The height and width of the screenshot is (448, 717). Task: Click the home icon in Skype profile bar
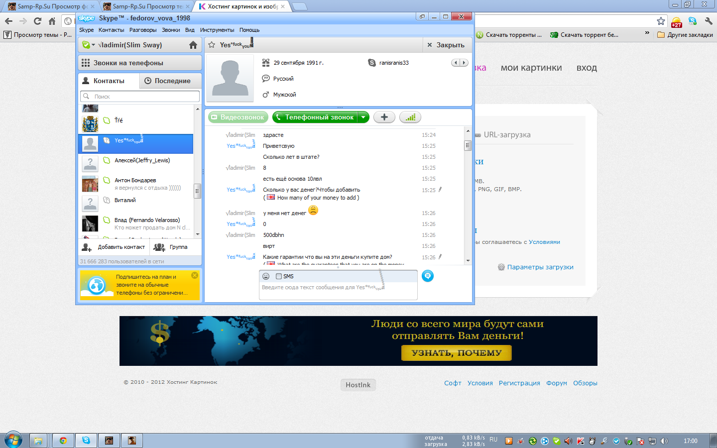(x=193, y=45)
